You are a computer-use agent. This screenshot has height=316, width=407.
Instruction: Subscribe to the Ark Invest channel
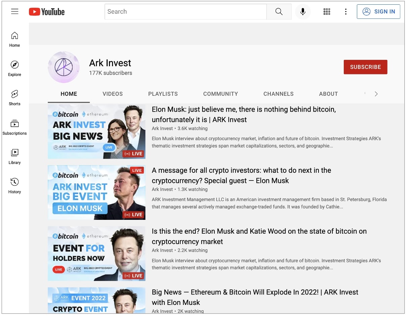coord(365,67)
